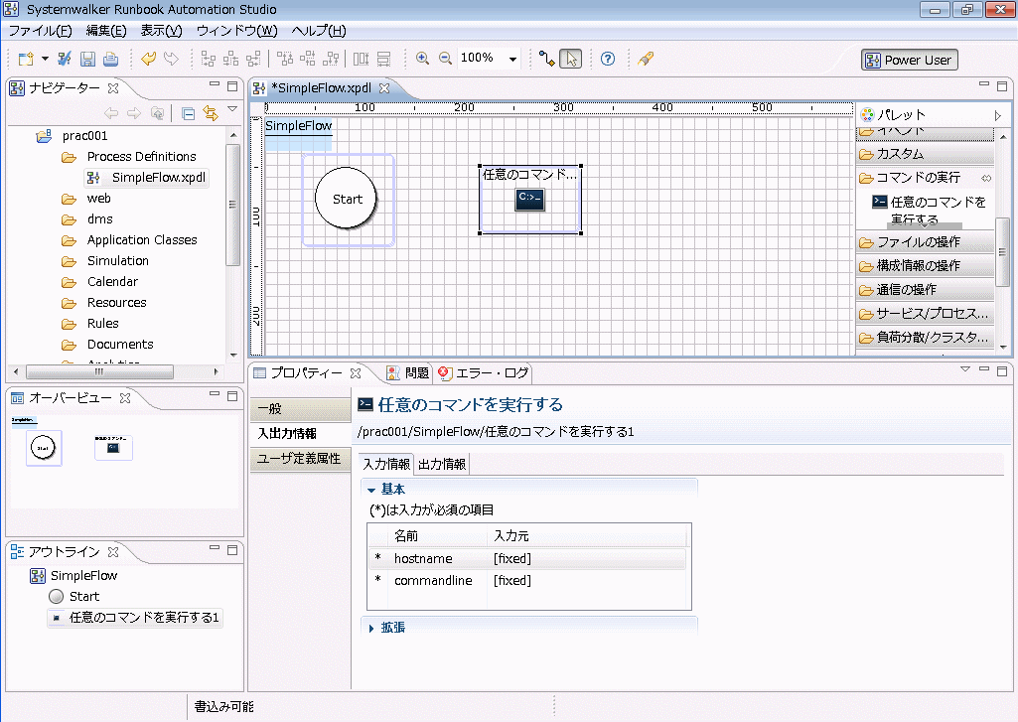Select the Documents folder
1018x722 pixels.
point(121,344)
